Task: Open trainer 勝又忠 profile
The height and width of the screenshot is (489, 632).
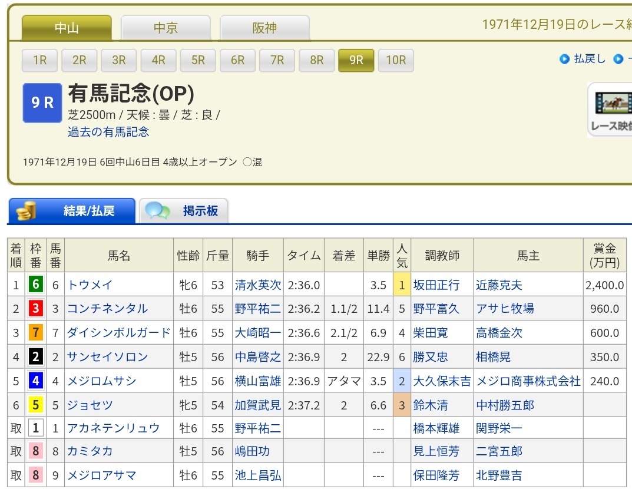Action: [x=431, y=357]
